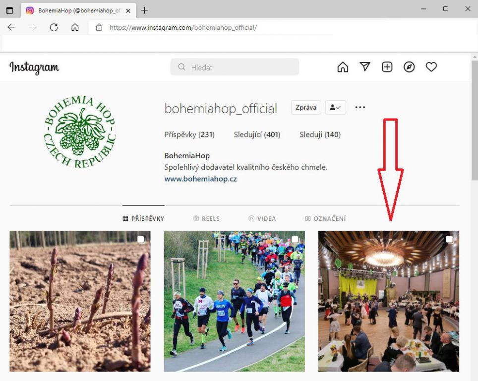Open the marathon runners post thumbnail
478x381 pixels.
[x=234, y=301]
